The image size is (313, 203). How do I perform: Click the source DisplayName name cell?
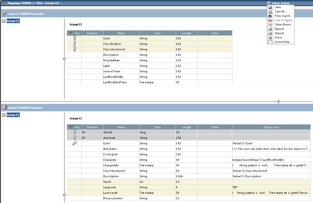tap(121, 60)
